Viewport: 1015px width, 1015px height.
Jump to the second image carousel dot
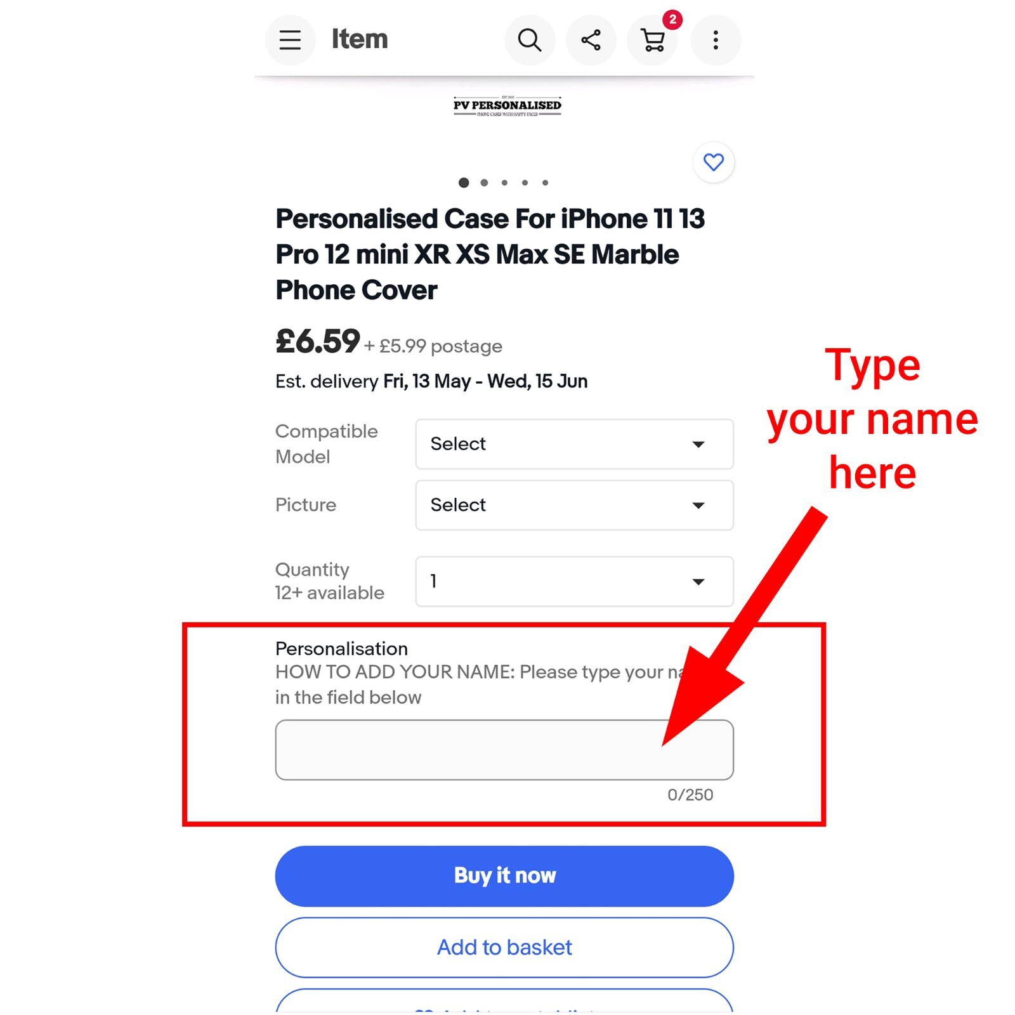(484, 183)
